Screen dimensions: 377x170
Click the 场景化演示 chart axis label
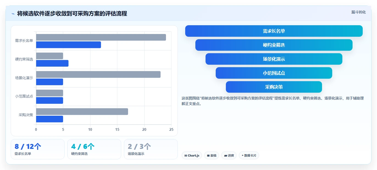point(24,78)
